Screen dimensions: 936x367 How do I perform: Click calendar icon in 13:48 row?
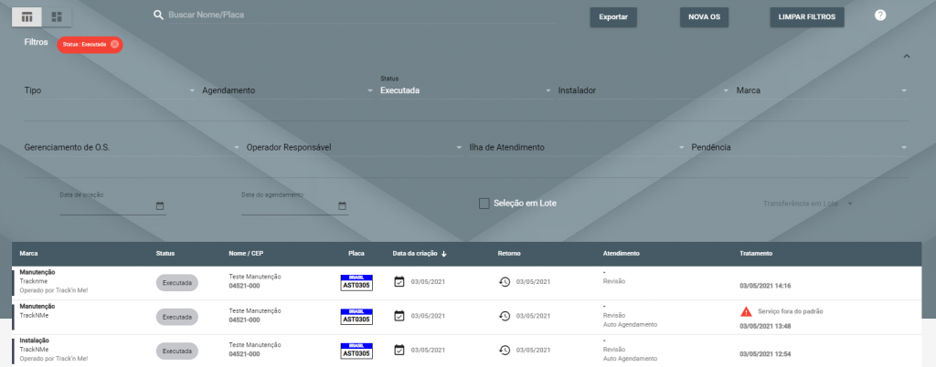[399, 316]
